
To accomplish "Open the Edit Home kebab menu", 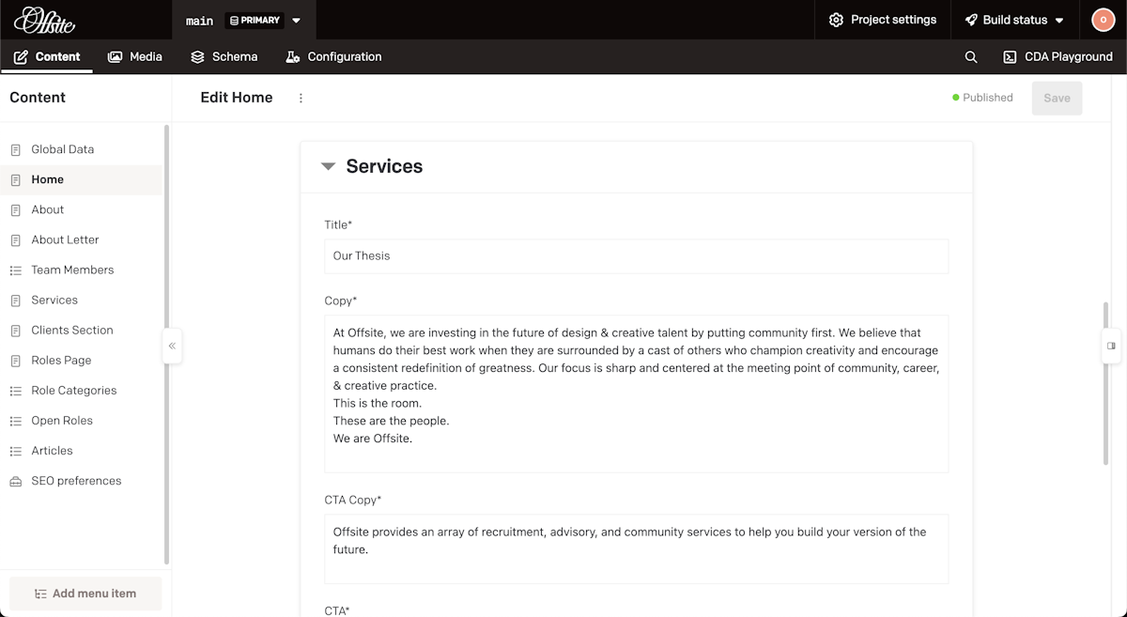I will (x=301, y=98).
